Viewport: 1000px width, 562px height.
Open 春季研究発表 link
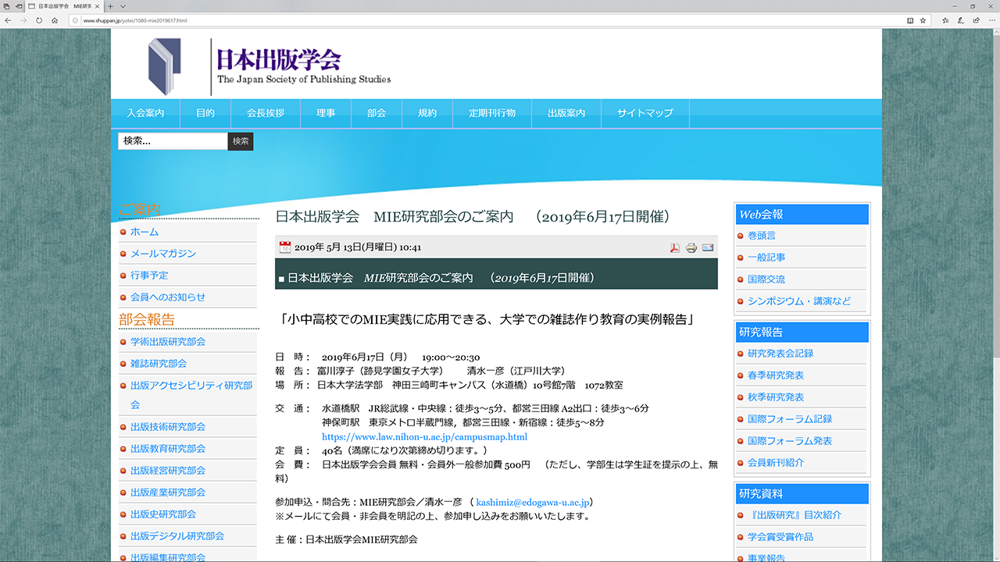coord(776,375)
